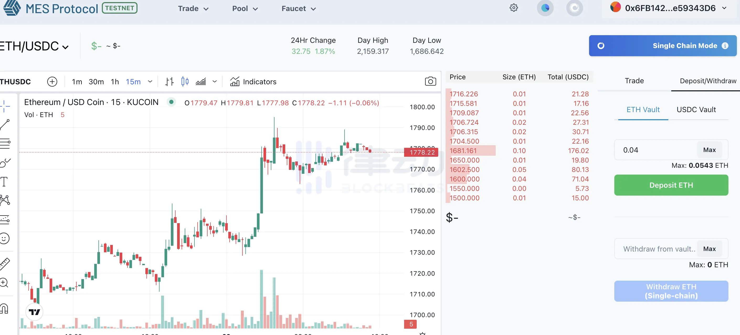Select the trend line drawing tool
Image resolution: width=740 pixels, height=335 pixels.
5,124
